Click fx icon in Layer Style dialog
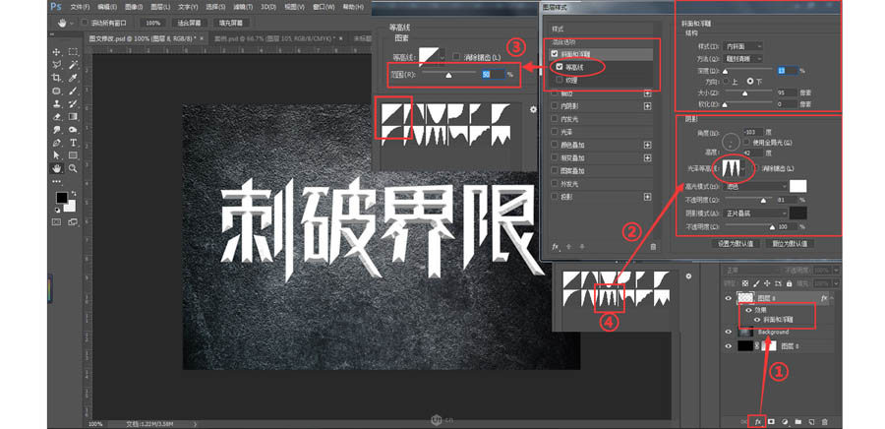 pos(556,247)
